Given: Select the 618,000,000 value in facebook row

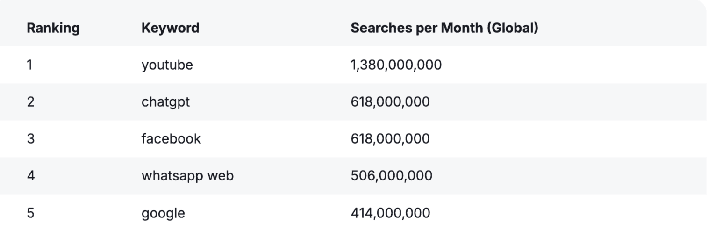Looking at the screenshot, I should pyautogui.click(x=390, y=139).
